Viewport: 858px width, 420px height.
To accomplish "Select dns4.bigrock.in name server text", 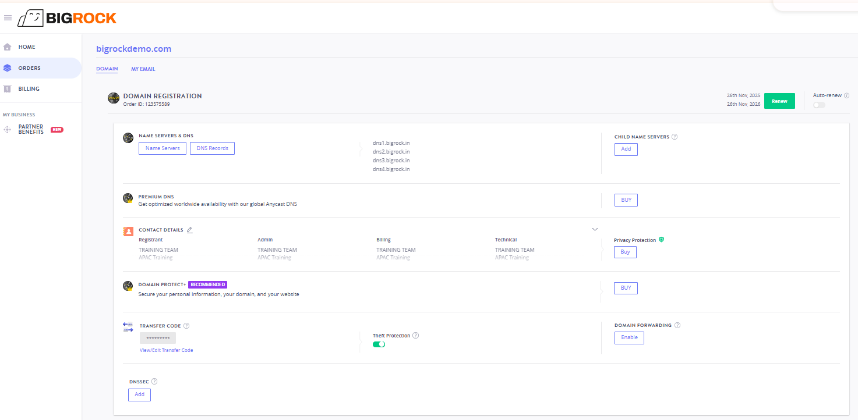I will (391, 169).
